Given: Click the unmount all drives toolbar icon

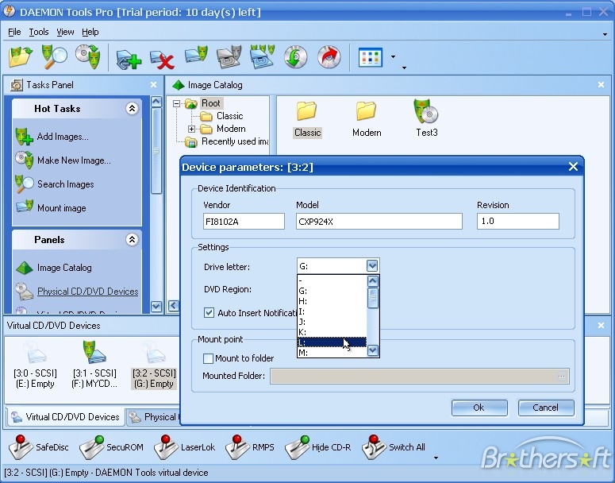Looking at the screenshot, I should tap(263, 57).
